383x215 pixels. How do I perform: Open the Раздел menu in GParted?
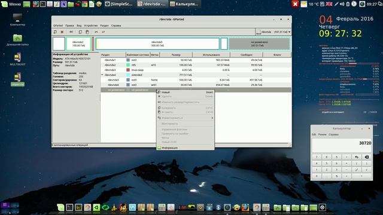click(104, 26)
